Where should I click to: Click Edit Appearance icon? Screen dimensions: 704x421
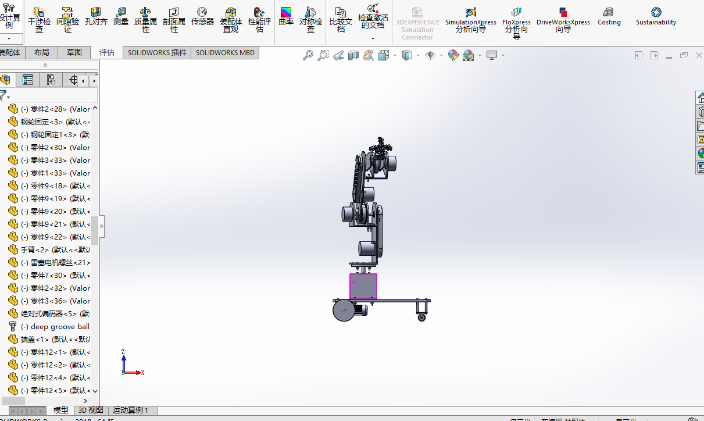click(453, 55)
